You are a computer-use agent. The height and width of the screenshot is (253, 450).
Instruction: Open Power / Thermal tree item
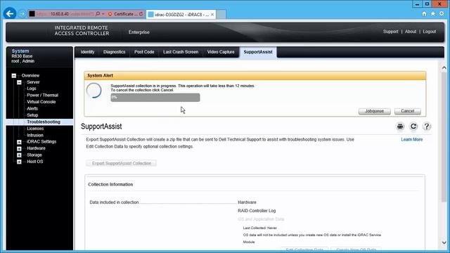(x=42, y=96)
